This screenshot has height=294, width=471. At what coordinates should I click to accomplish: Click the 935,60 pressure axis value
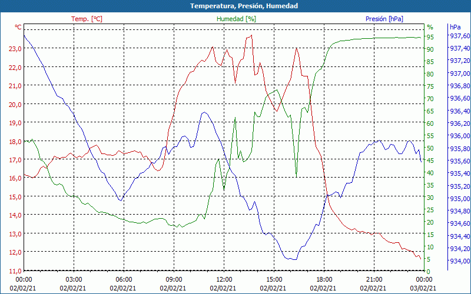point(460,161)
